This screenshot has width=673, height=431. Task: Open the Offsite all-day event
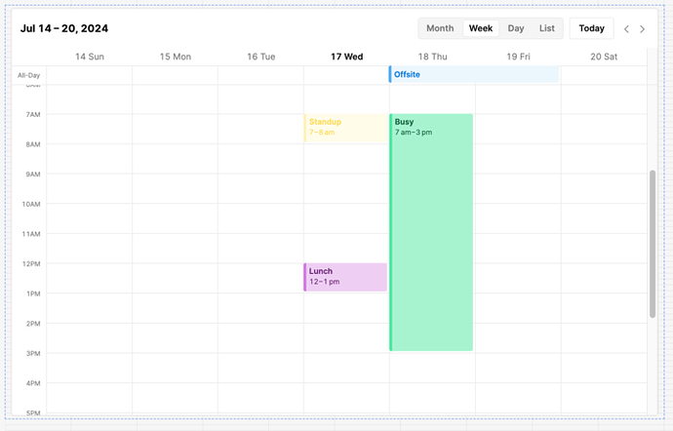click(474, 74)
